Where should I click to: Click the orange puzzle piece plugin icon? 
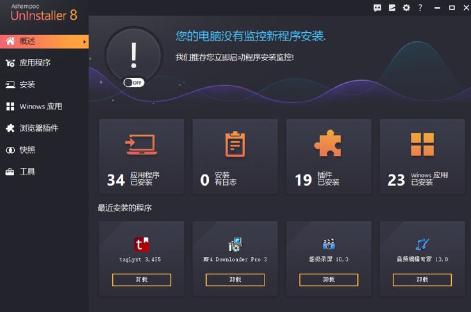pos(328,144)
